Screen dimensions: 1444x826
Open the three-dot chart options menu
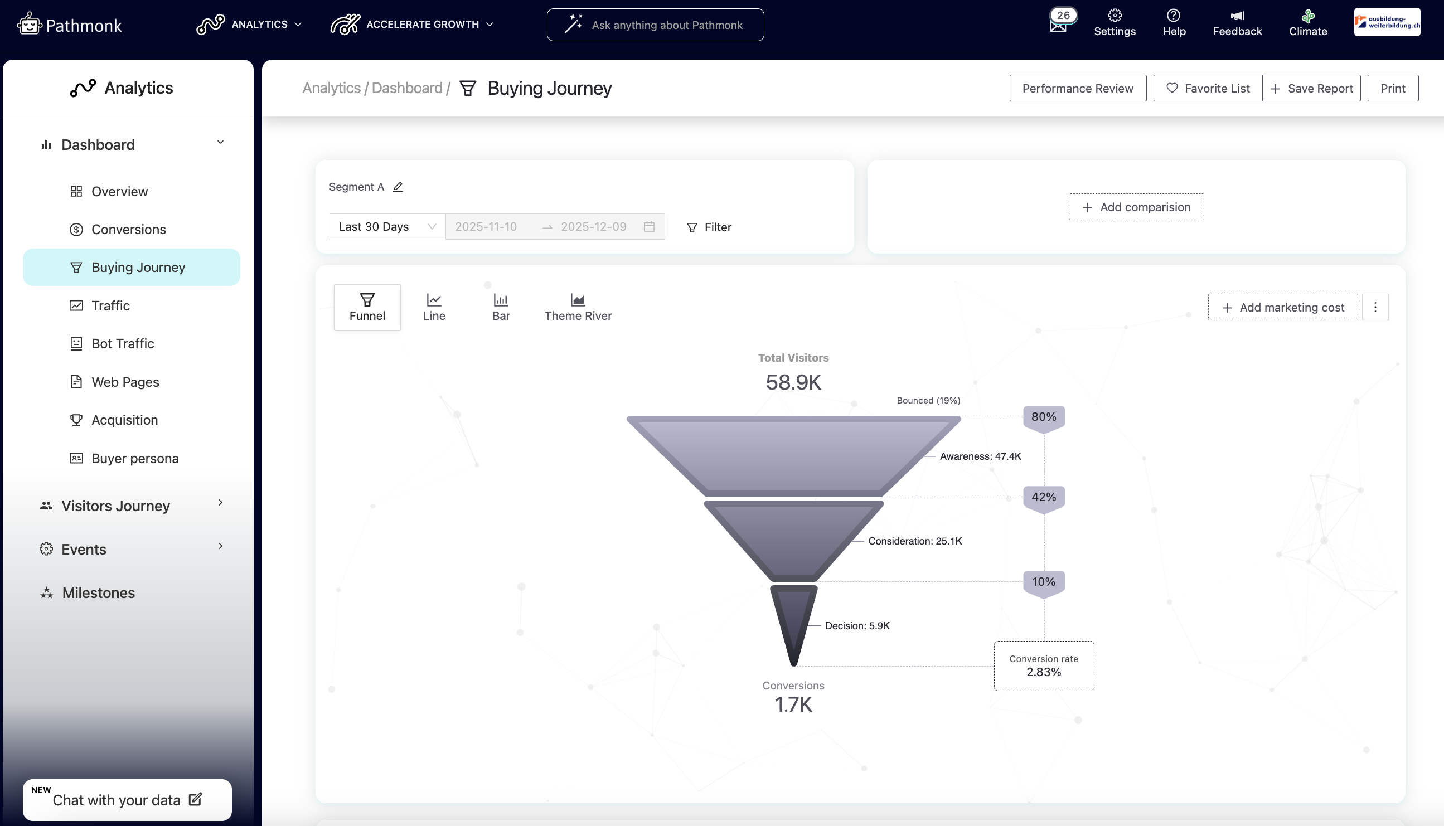tap(1375, 308)
